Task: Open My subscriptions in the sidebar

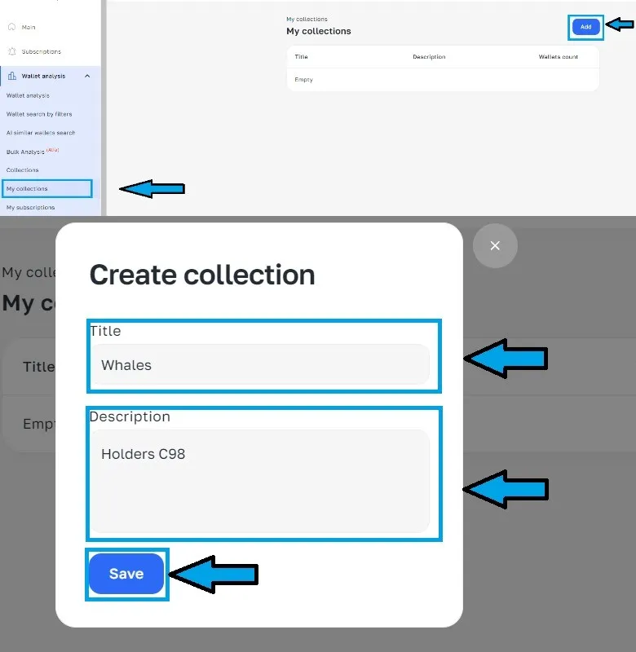Action: point(30,208)
